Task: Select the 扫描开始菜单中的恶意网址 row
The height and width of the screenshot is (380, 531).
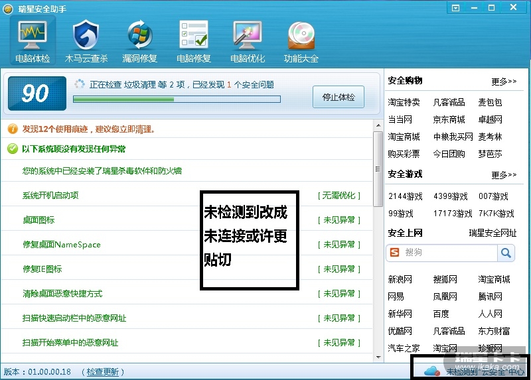Action: [187, 342]
